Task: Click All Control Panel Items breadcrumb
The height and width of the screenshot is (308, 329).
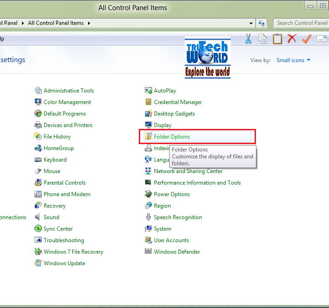Action: [x=56, y=23]
